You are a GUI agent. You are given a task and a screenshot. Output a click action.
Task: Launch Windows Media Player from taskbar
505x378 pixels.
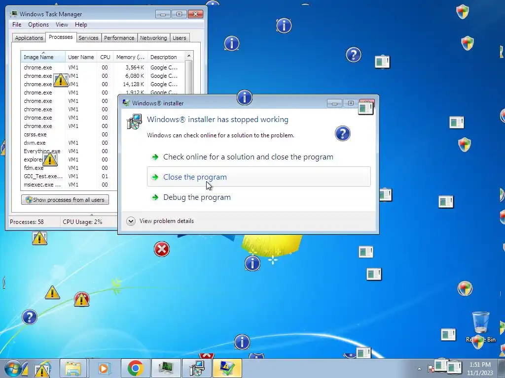tap(104, 368)
